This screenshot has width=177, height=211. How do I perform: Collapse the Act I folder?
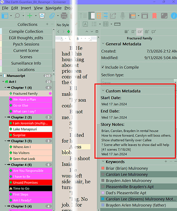pos(3,81)
